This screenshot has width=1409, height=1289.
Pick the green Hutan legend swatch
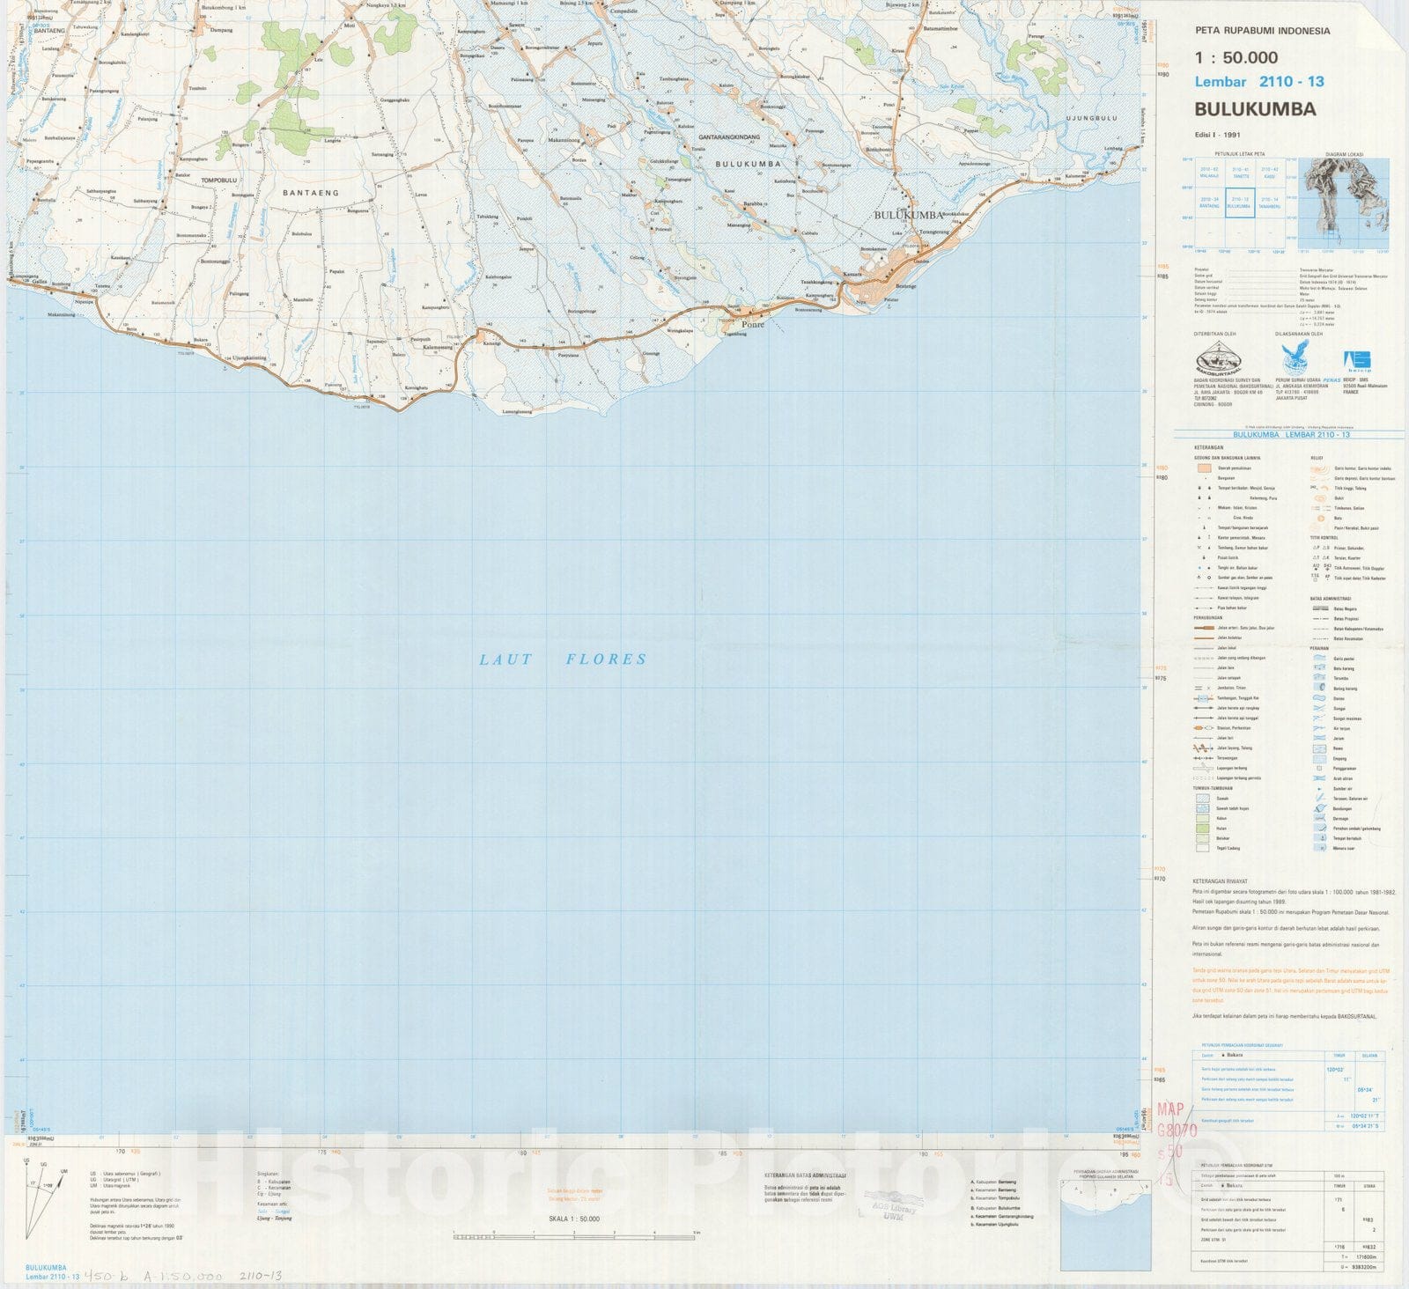(x=1201, y=828)
